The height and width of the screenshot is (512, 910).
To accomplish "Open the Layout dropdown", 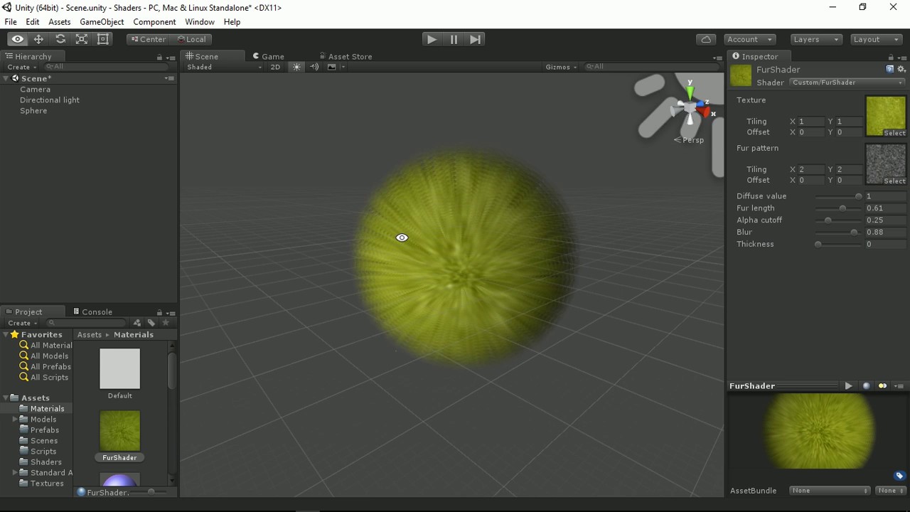I will [876, 39].
